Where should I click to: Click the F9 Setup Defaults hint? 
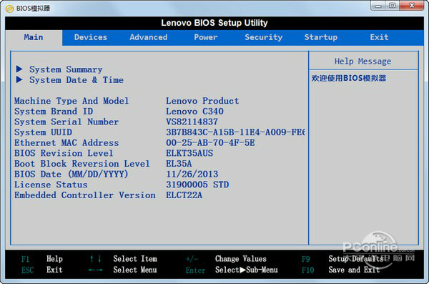342,259
